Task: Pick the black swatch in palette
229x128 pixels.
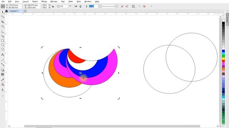Action: [x=223, y=23]
